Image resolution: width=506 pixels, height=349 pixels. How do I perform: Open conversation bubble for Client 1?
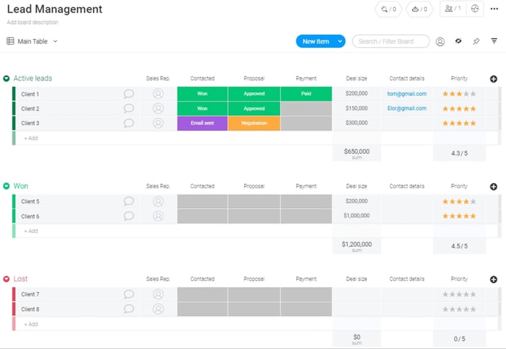point(128,94)
